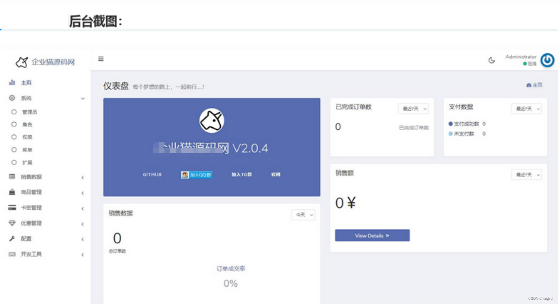This screenshot has width=558, height=304.
Task: Click the circular unicorn logo on banner
Action: 212,121
